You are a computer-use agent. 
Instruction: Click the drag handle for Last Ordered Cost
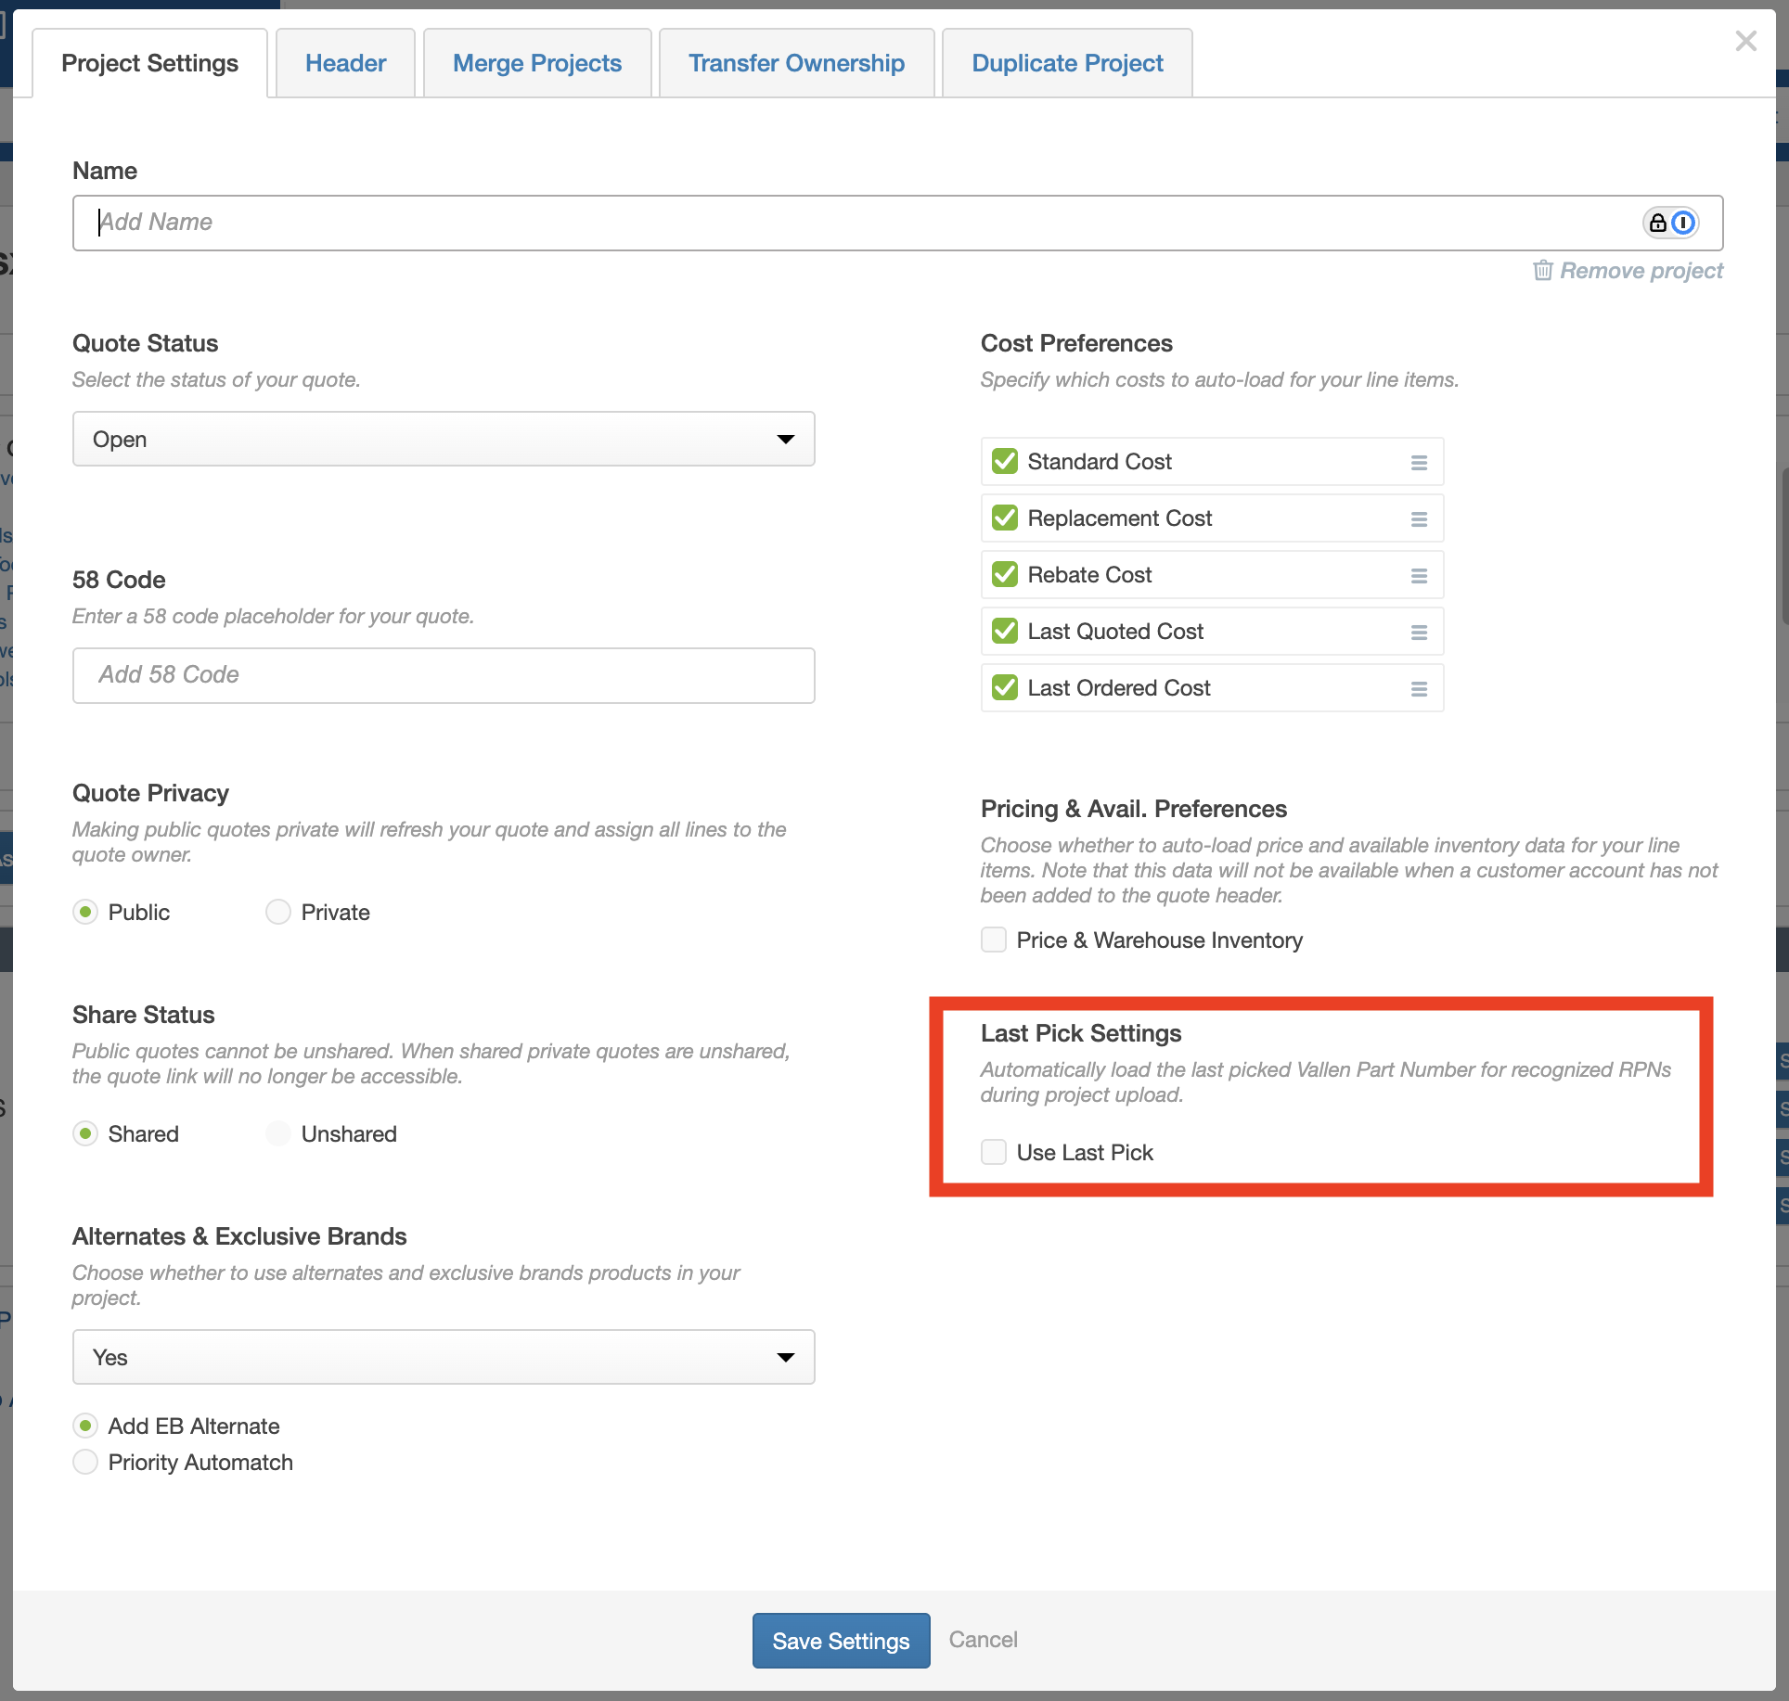(x=1419, y=688)
